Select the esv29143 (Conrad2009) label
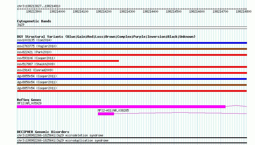255x145 pixels. (x=35, y=70)
